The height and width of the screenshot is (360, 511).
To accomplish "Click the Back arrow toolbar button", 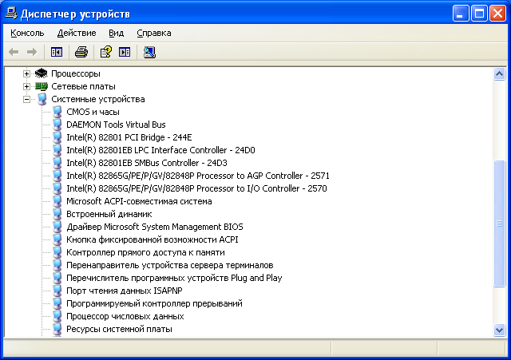I will 14,52.
